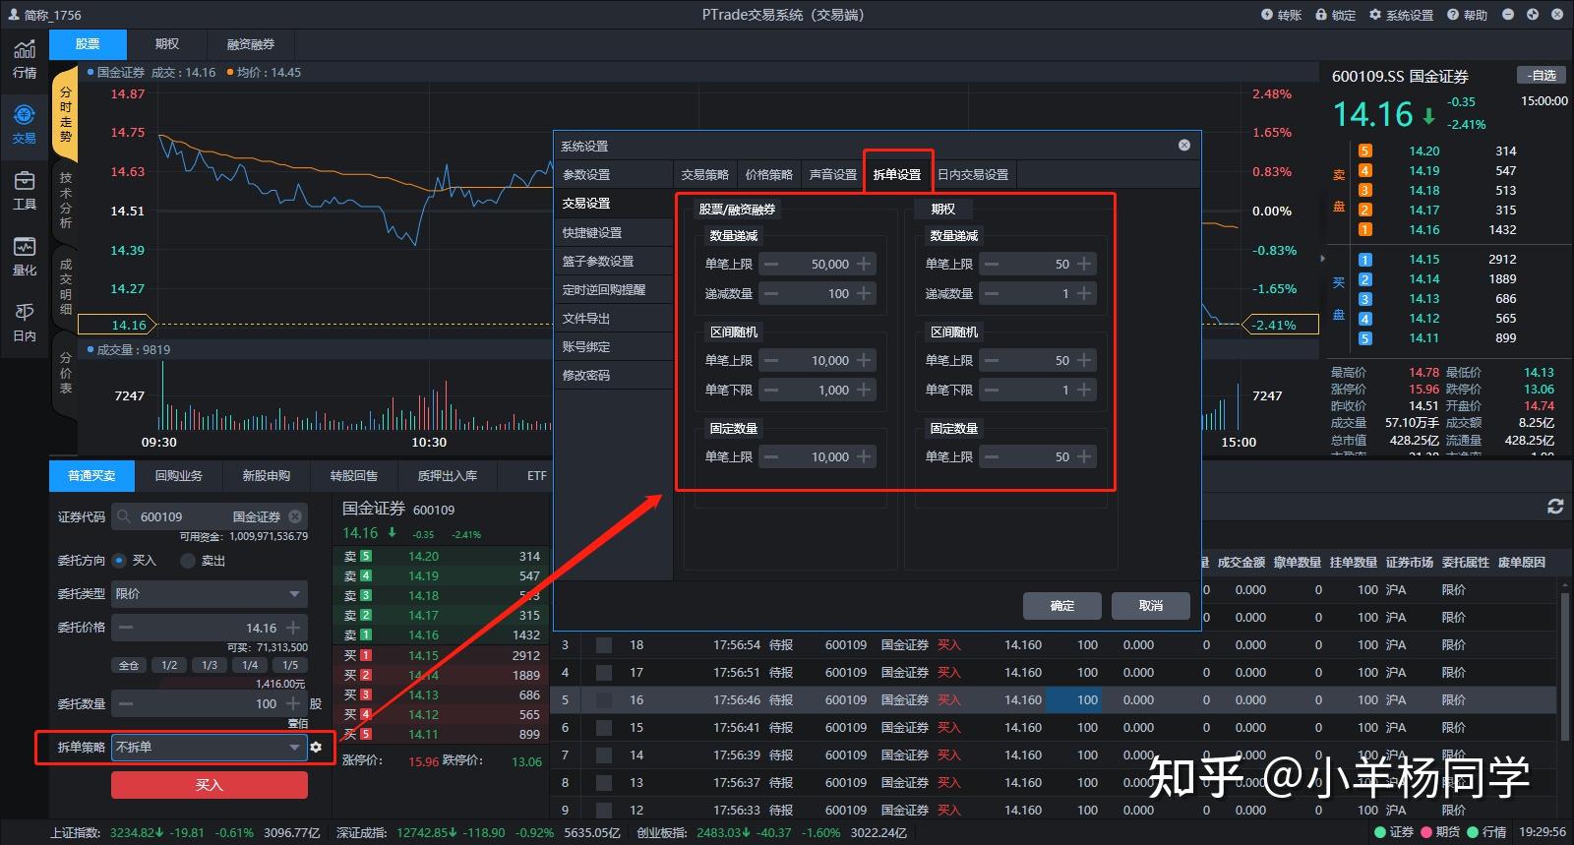Select the 买入 radio button
This screenshot has height=845, width=1574.
coord(119,560)
